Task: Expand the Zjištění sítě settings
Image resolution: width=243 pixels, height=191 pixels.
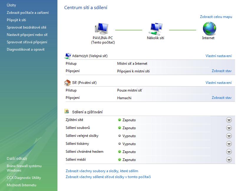Action: click(229, 120)
